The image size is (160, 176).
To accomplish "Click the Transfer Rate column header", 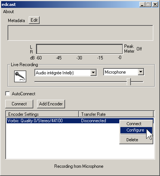I will pyautogui.click(x=116, y=114).
